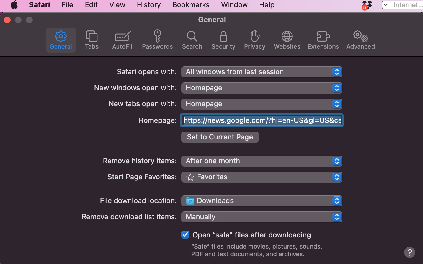Image resolution: width=423 pixels, height=264 pixels.
Task: Click the Set to Current Page button
Action: 220,137
